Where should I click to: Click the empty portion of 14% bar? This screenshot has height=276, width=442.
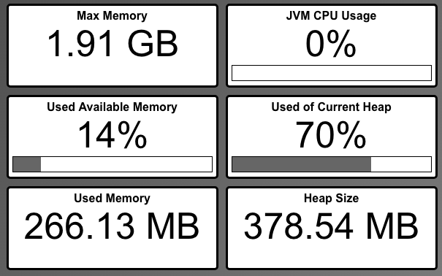point(126,164)
